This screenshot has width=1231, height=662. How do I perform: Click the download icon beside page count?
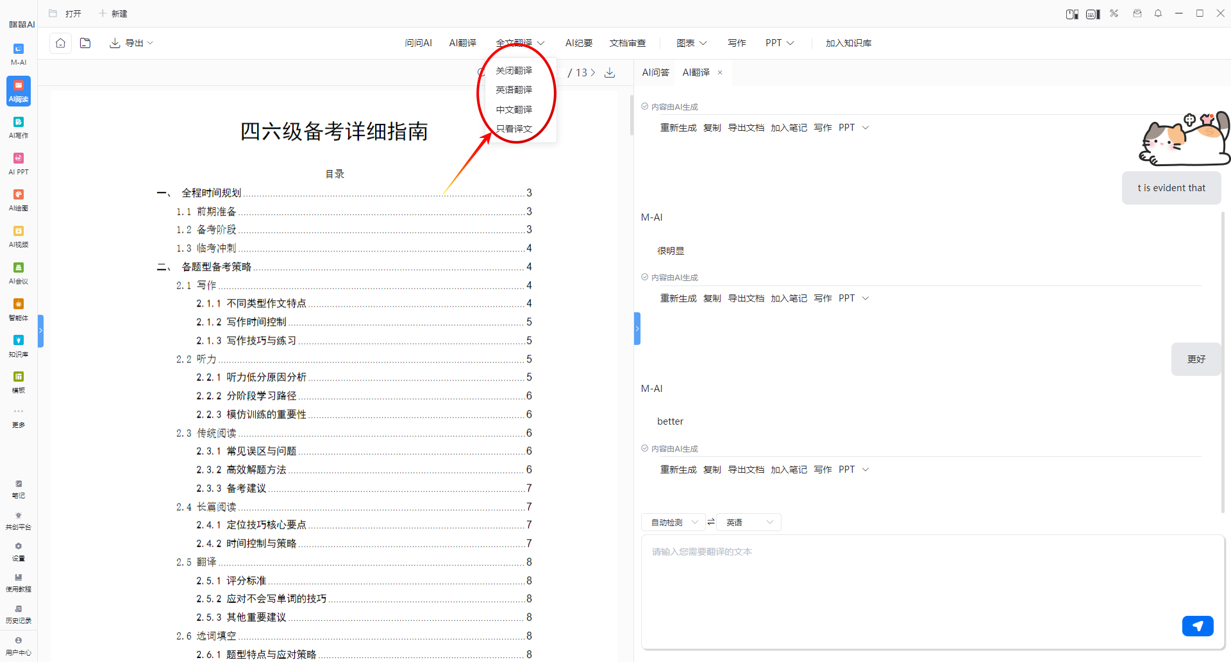pos(610,72)
